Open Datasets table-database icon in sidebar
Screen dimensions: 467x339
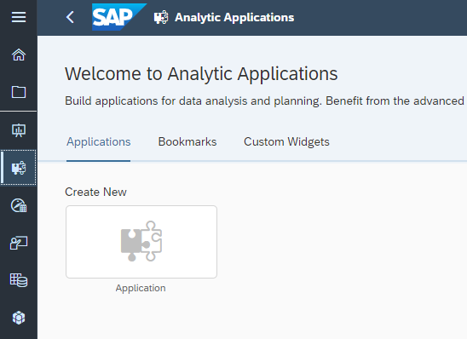(19, 280)
